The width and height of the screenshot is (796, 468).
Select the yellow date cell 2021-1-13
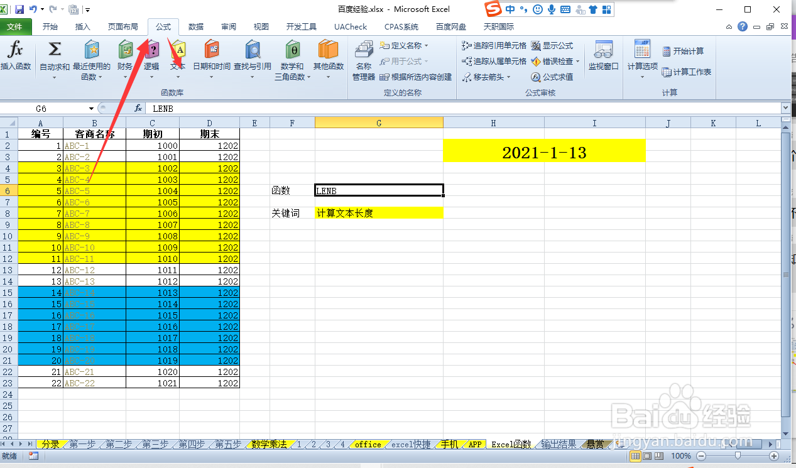click(544, 151)
